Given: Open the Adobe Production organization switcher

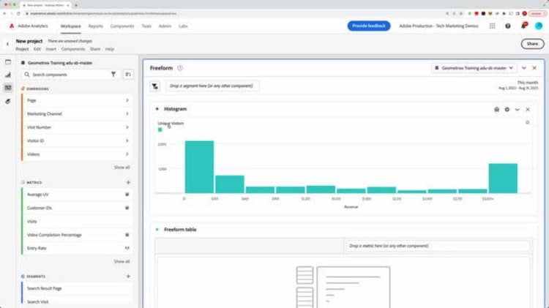Looking at the screenshot, I should [x=438, y=26].
